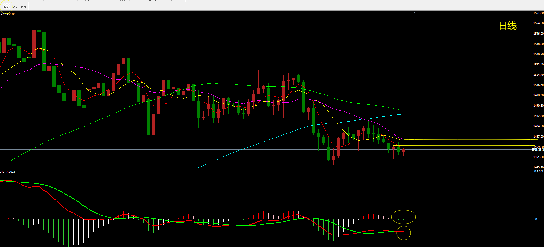544x247 pixels.
Task: Click the 1554.00 price scale value
Action: tap(538, 23)
